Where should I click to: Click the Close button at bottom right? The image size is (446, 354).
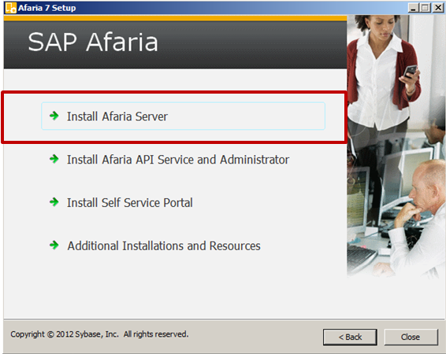[411, 337]
